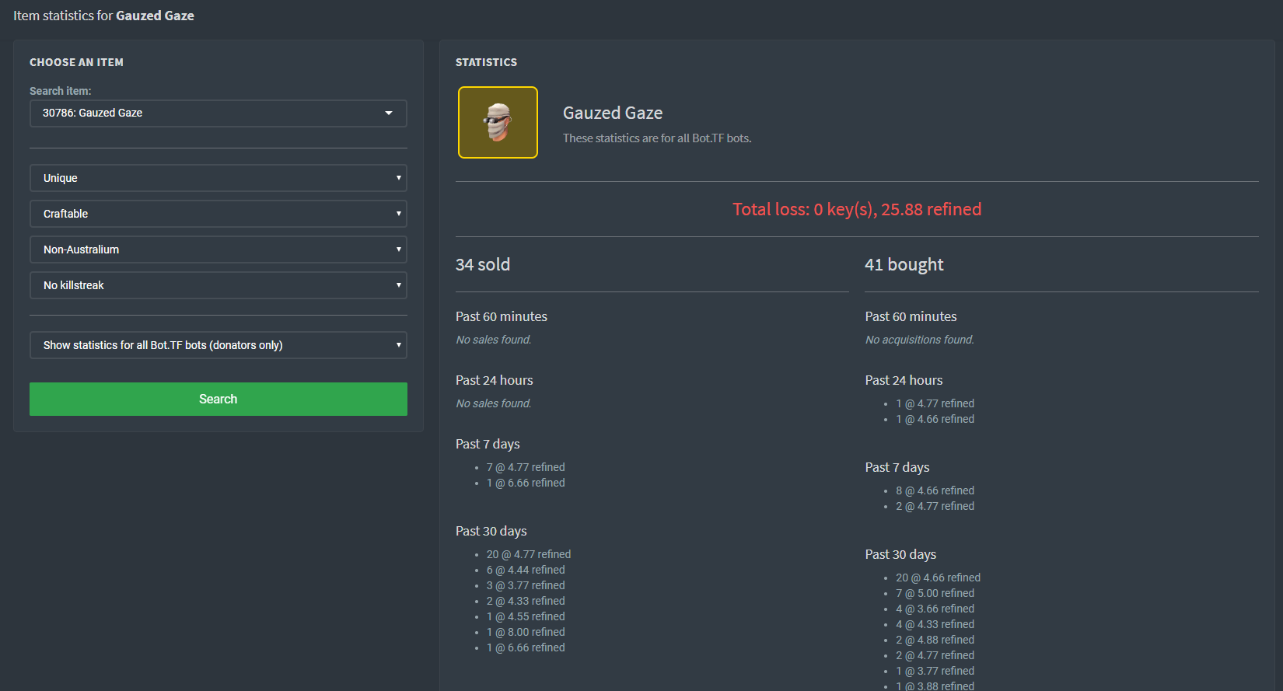Click the Search item label
The height and width of the screenshot is (691, 1283).
tap(61, 91)
